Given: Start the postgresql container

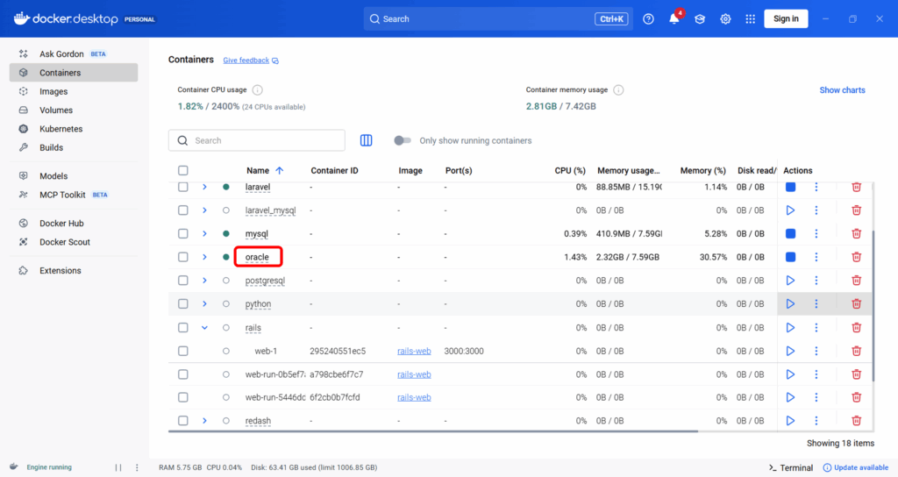Looking at the screenshot, I should pyautogui.click(x=790, y=281).
